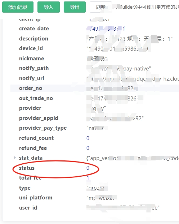
Task: Expand the stat_data field arrow
Action: (x=15, y=158)
